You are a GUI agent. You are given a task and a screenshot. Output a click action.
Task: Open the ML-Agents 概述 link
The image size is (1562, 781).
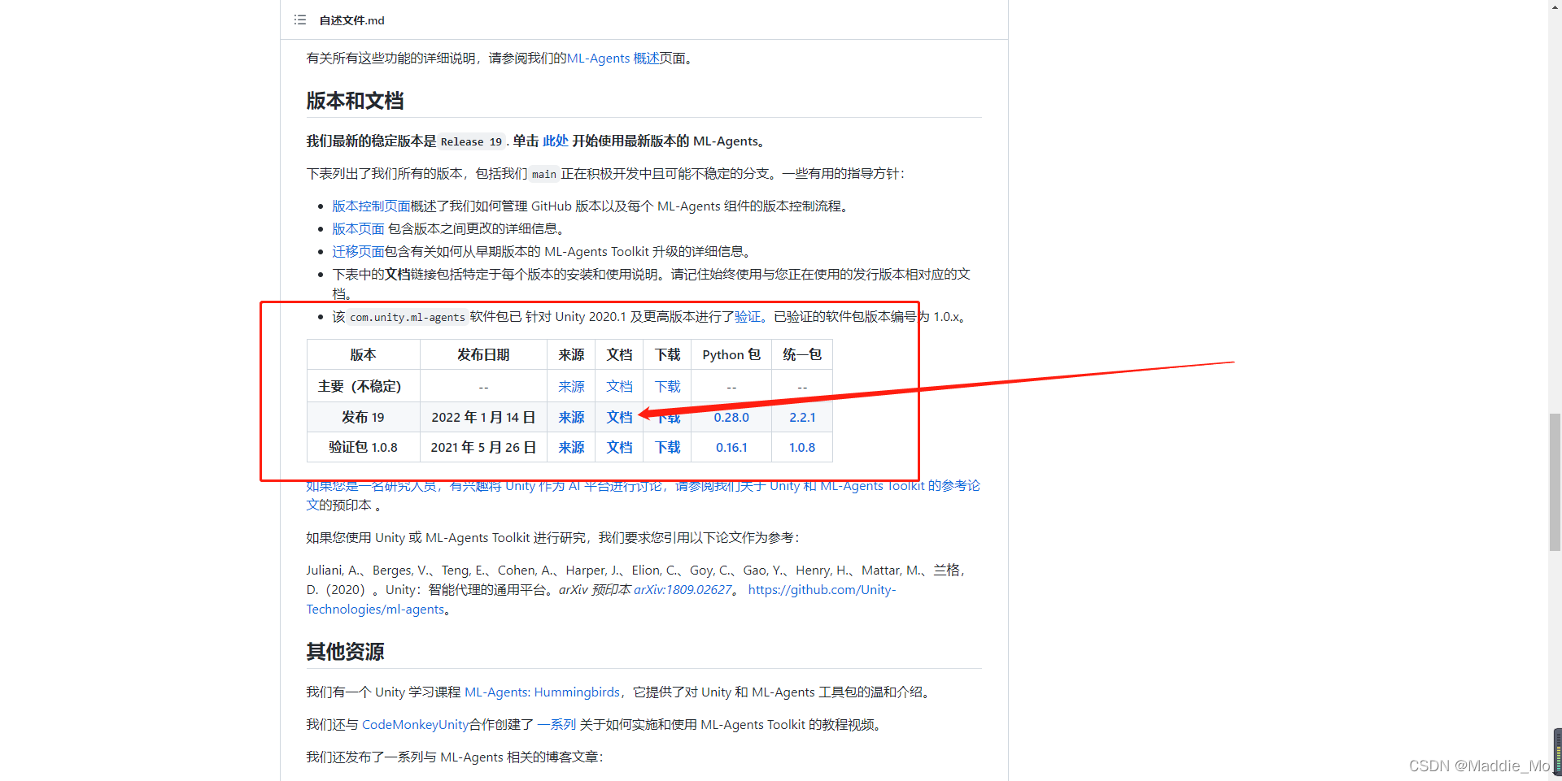click(x=613, y=59)
